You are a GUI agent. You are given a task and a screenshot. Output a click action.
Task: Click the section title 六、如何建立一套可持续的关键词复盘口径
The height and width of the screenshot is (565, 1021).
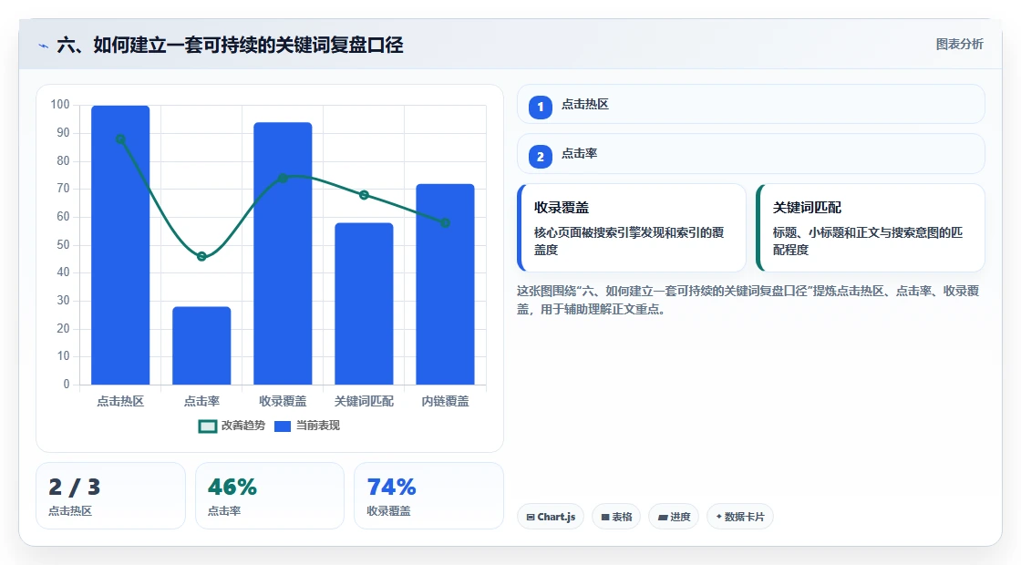(230, 45)
